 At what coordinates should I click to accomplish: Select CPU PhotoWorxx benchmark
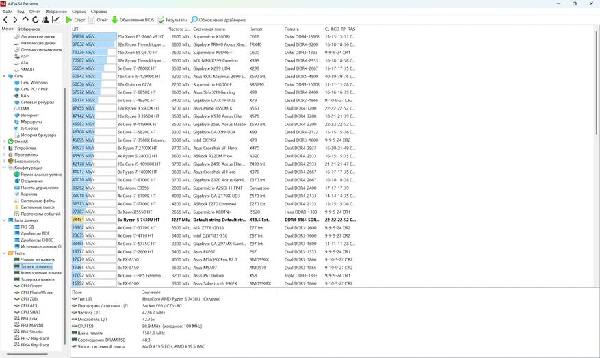click(x=33, y=292)
